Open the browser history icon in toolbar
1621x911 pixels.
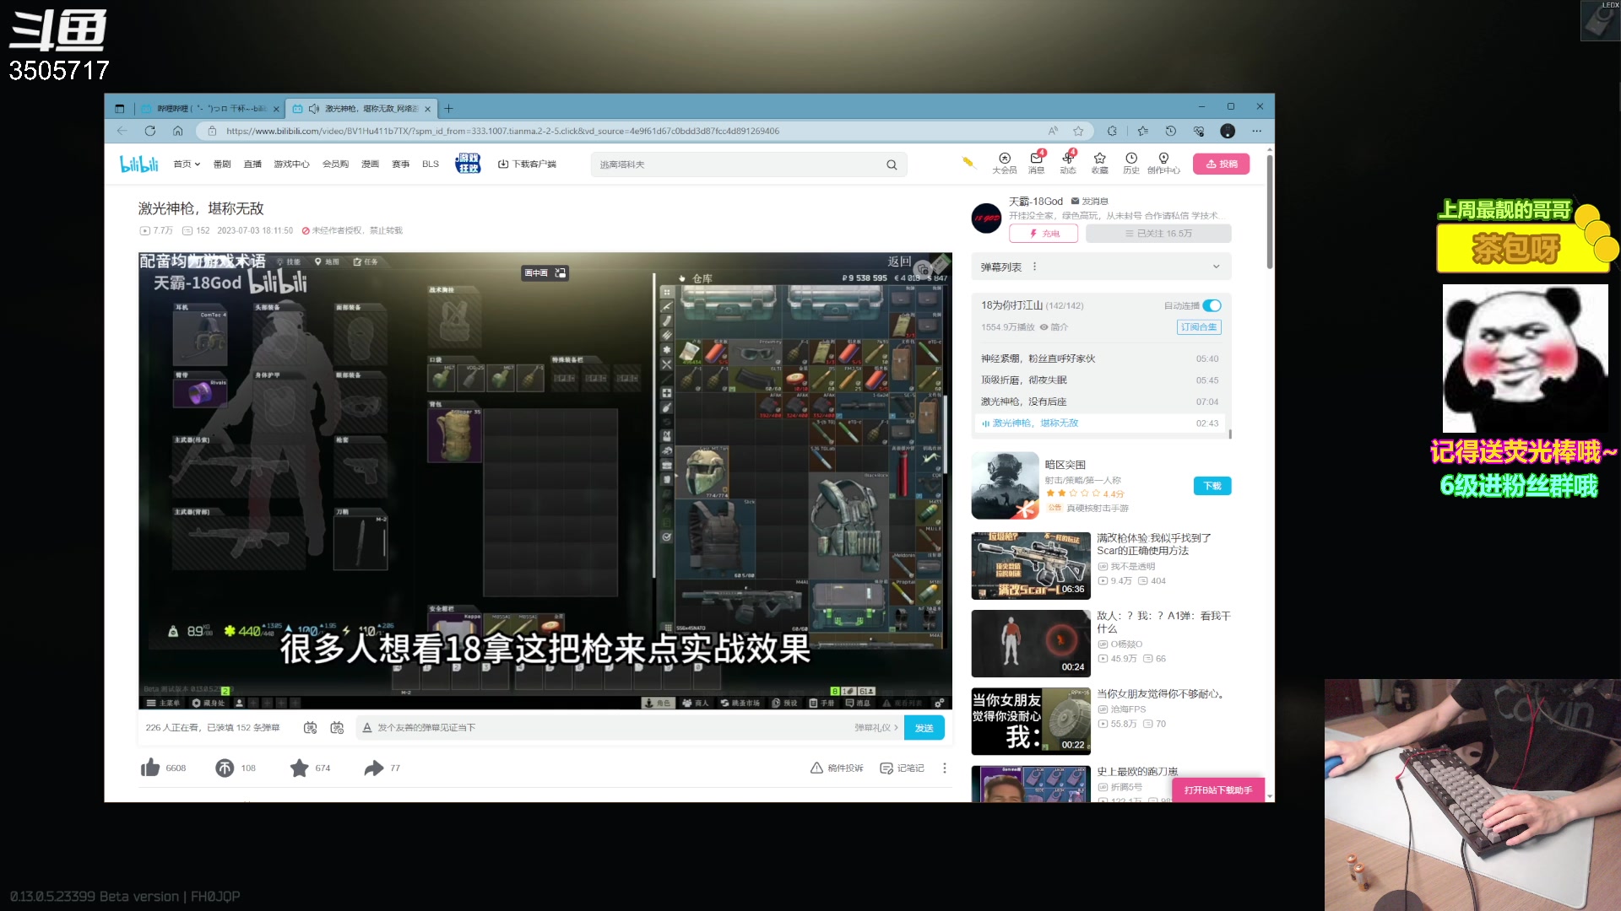pyautogui.click(x=1170, y=131)
